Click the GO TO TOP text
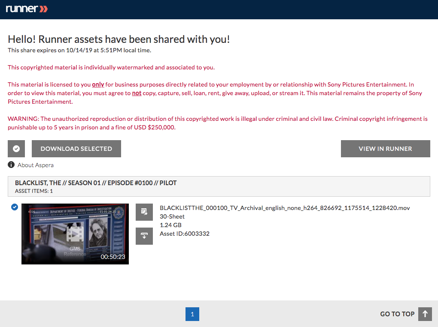Image resolution: width=438 pixels, height=327 pixels. click(397, 314)
